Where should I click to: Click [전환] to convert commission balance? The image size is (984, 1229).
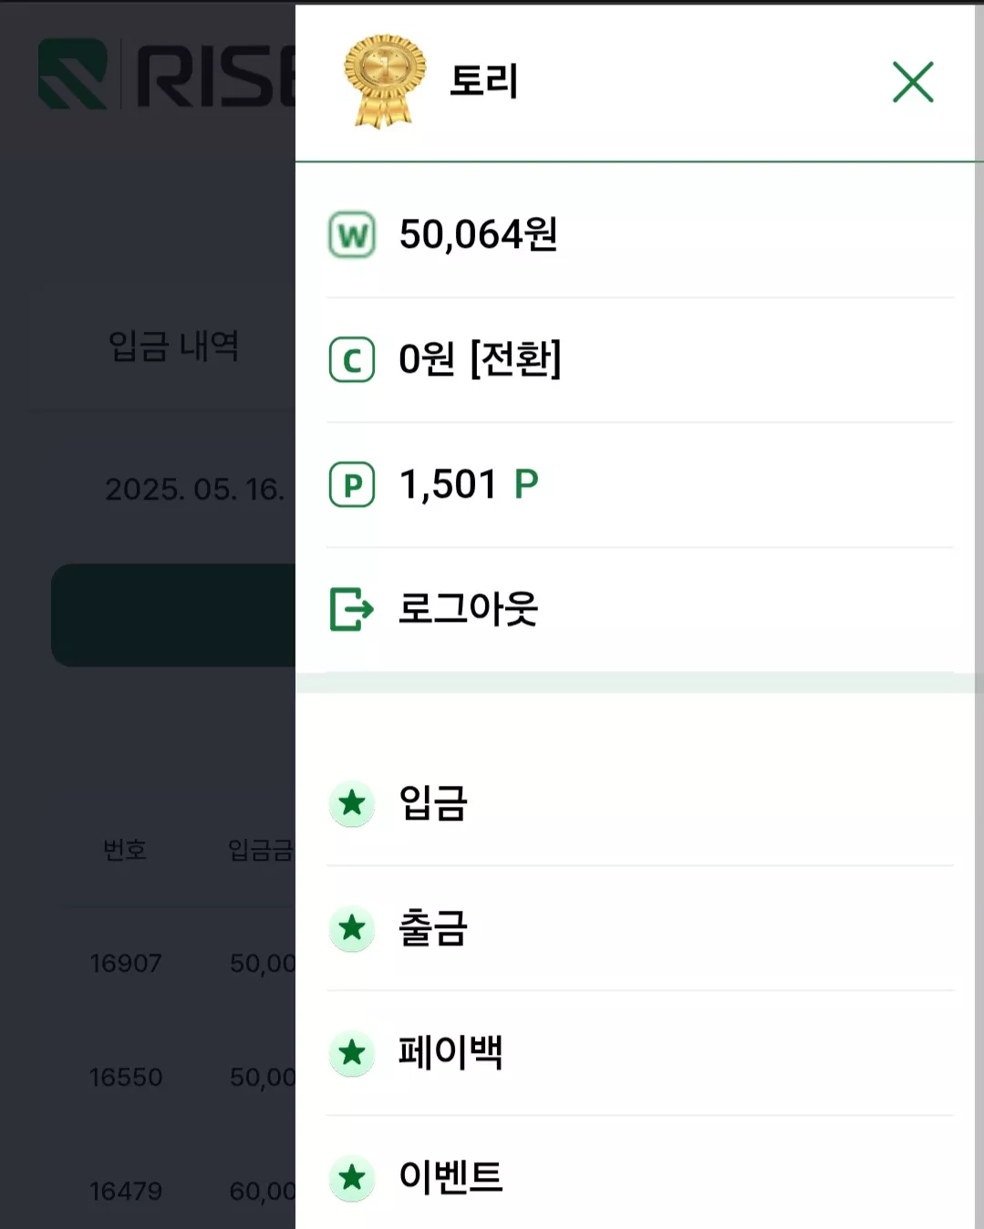click(515, 358)
